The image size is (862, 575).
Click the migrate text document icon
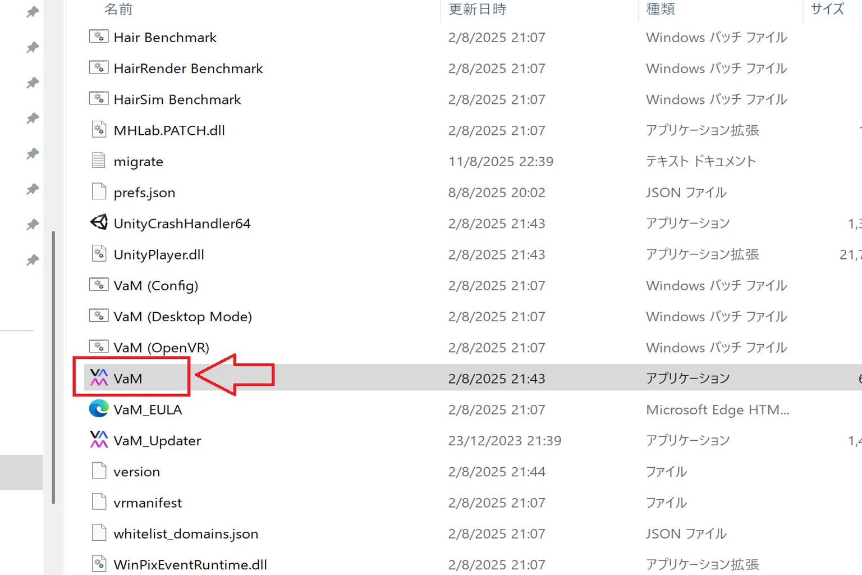(x=99, y=161)
